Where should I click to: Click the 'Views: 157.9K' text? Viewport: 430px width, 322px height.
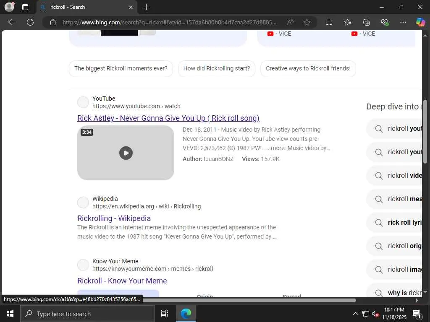[260, 159]
